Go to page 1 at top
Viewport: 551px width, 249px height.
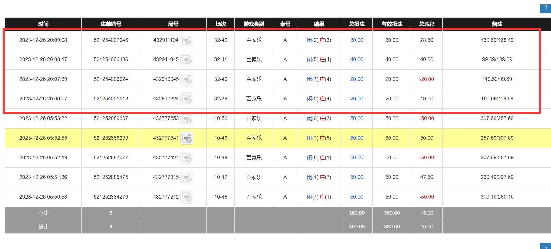click(546, 8)
